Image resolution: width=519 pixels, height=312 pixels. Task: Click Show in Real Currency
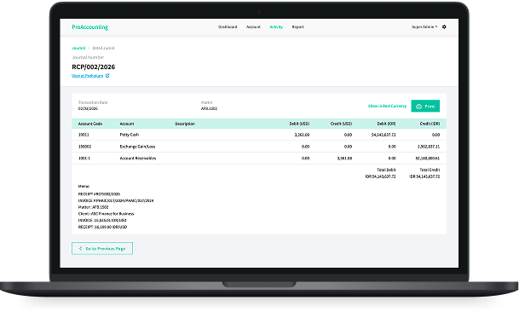tap(387, 106)
